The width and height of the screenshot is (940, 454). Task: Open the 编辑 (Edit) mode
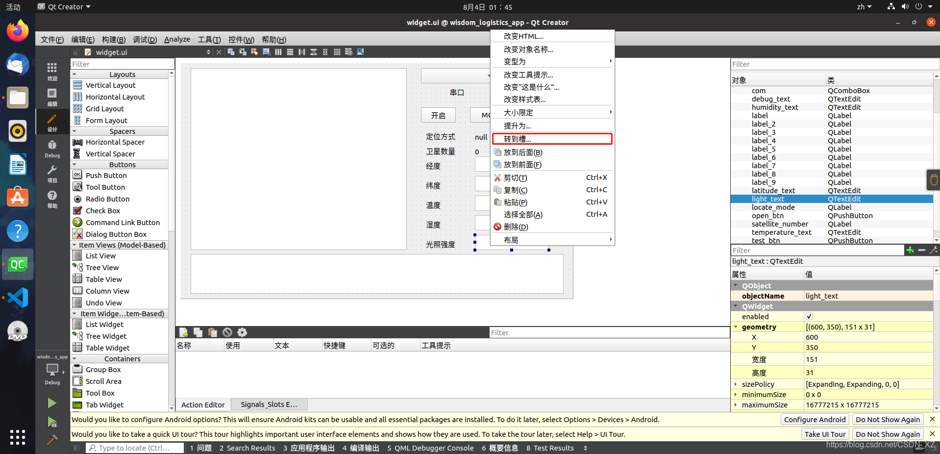pos(52,97)
